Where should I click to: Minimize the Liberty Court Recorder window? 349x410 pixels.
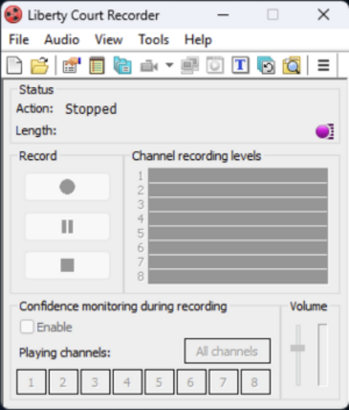tap(223, 15)
